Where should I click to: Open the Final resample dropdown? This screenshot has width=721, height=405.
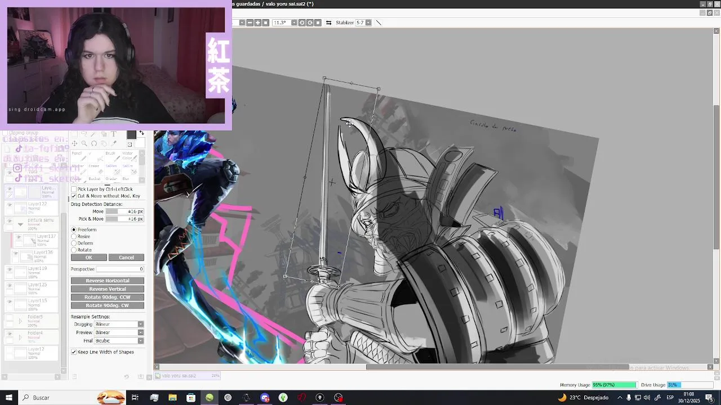[140, 341]
